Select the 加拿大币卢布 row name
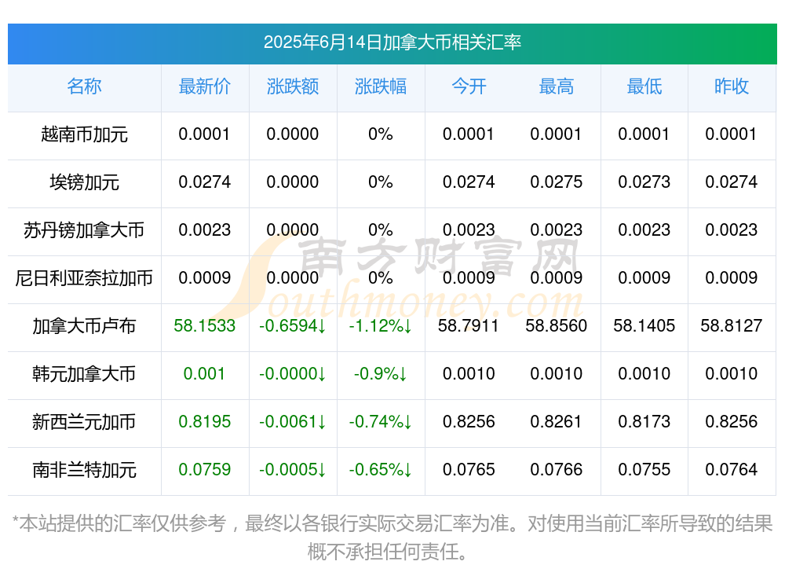 (x=84, y=326)
